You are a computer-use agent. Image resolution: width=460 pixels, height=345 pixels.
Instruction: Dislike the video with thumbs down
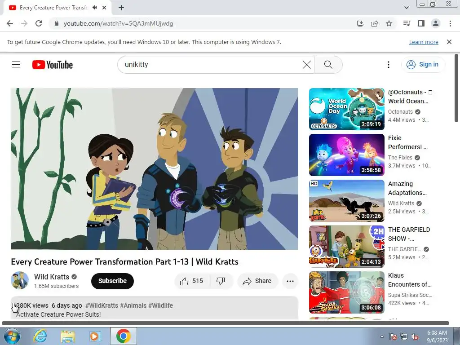pos(221,281)
